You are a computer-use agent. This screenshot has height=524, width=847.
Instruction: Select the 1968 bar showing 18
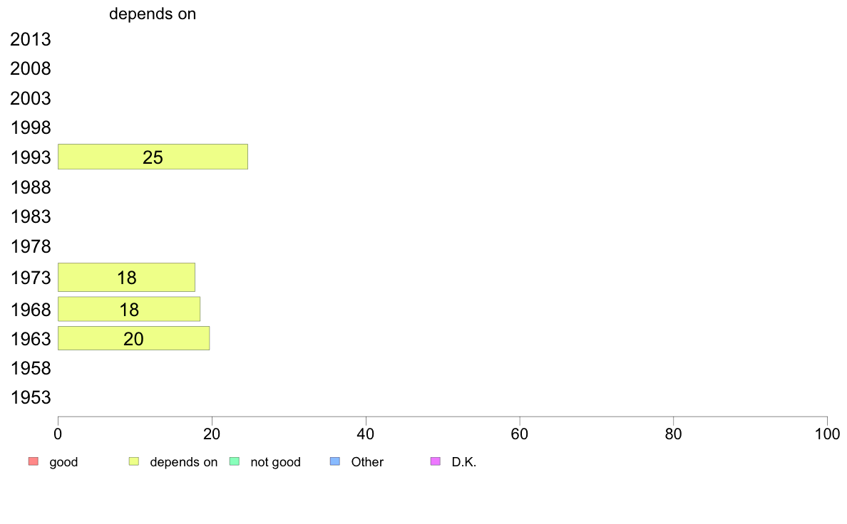pos(129,309)
